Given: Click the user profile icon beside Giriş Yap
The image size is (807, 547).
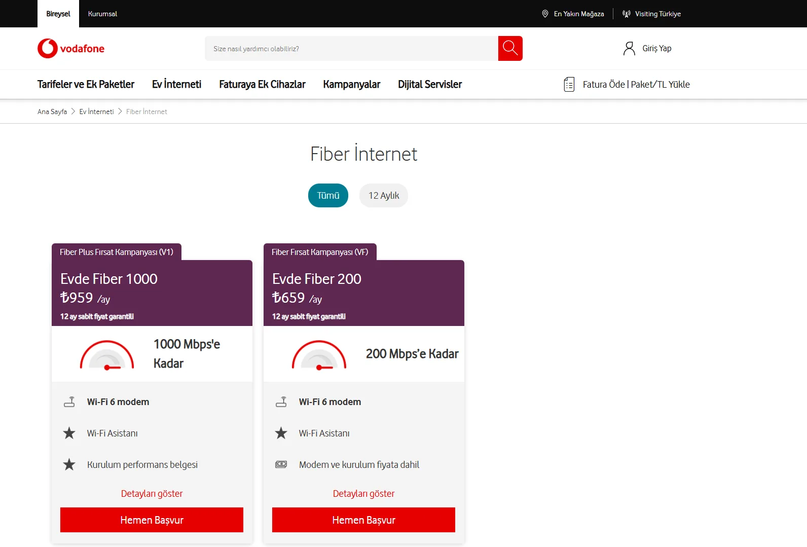Looking at the screenshot, I should 629,49.
